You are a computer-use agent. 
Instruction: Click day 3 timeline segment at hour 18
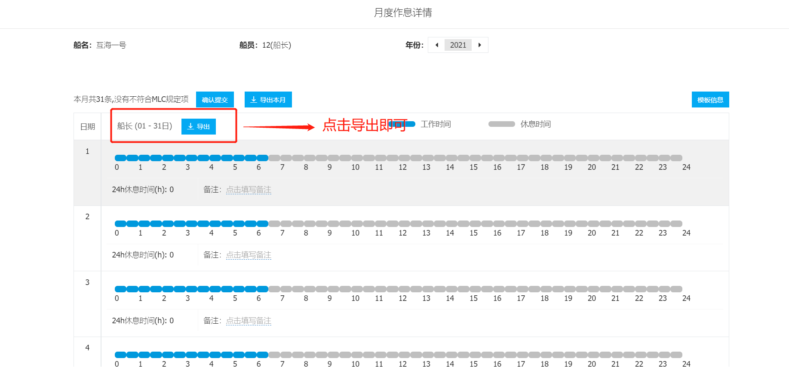coord(546,289)
